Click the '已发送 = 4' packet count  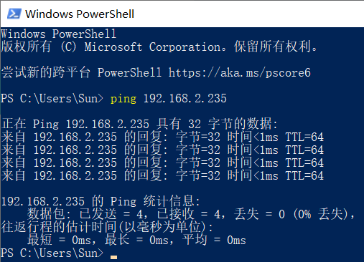113,214
